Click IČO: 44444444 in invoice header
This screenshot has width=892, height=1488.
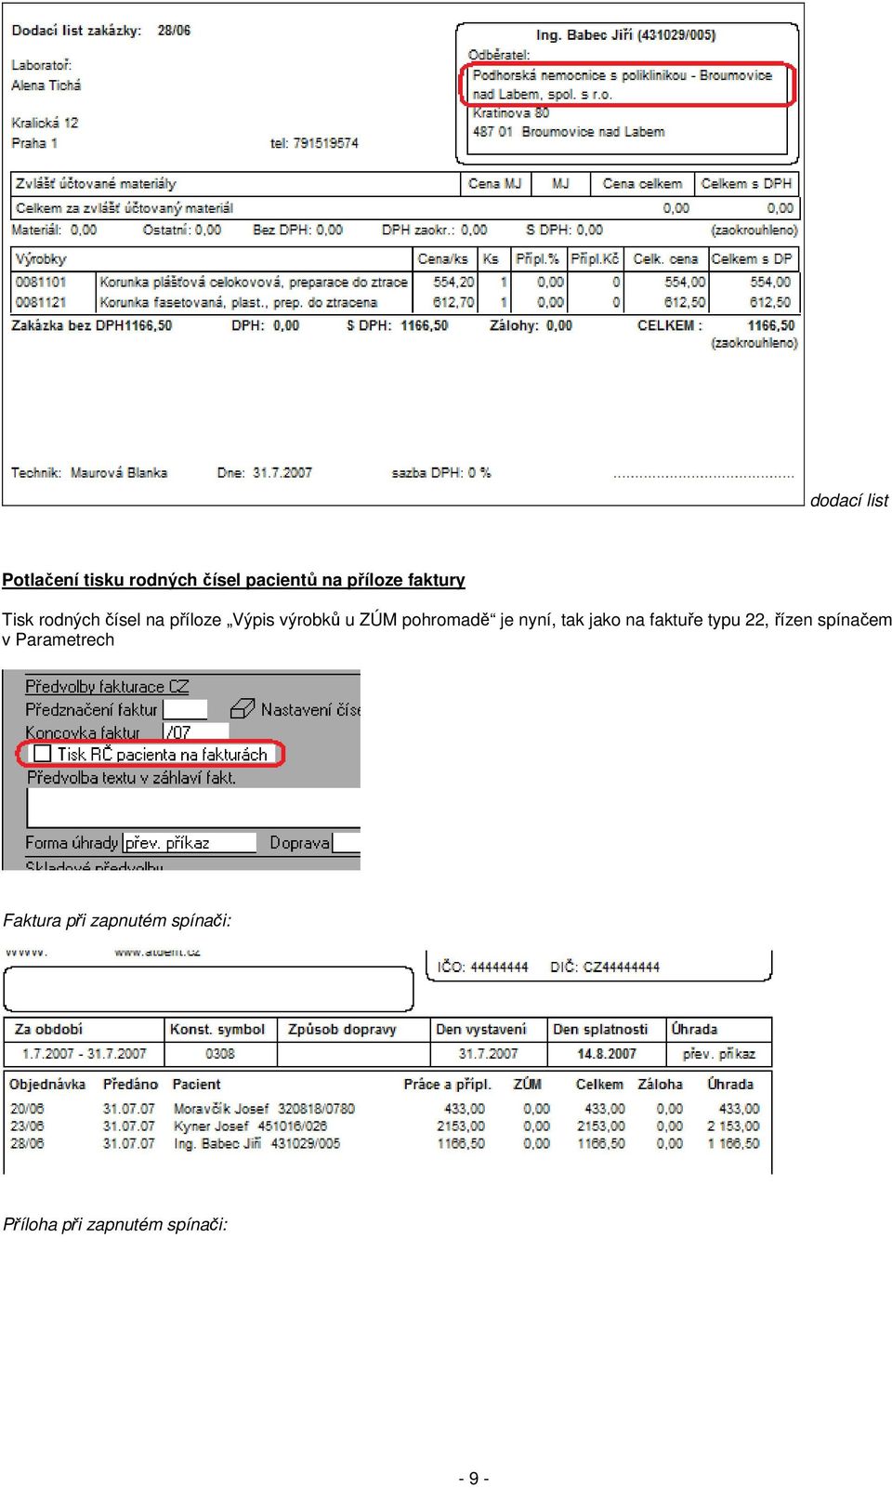[x=482, y=968]
